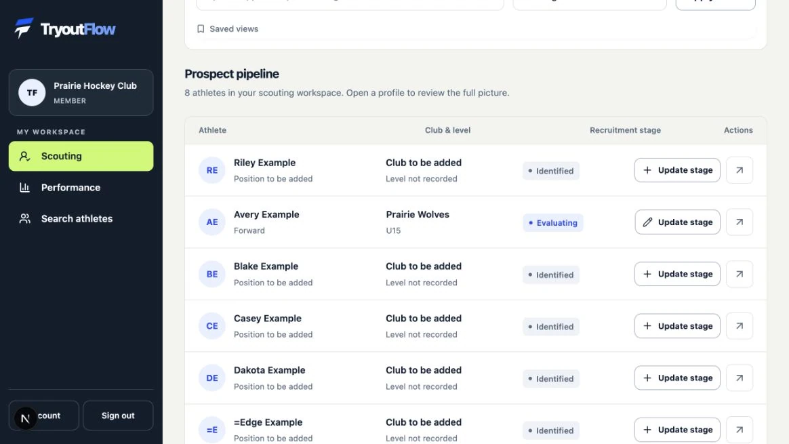Screen dimensions: 789x444
Task: Open Search athletes in the sidebar
Action: point(81,218)
